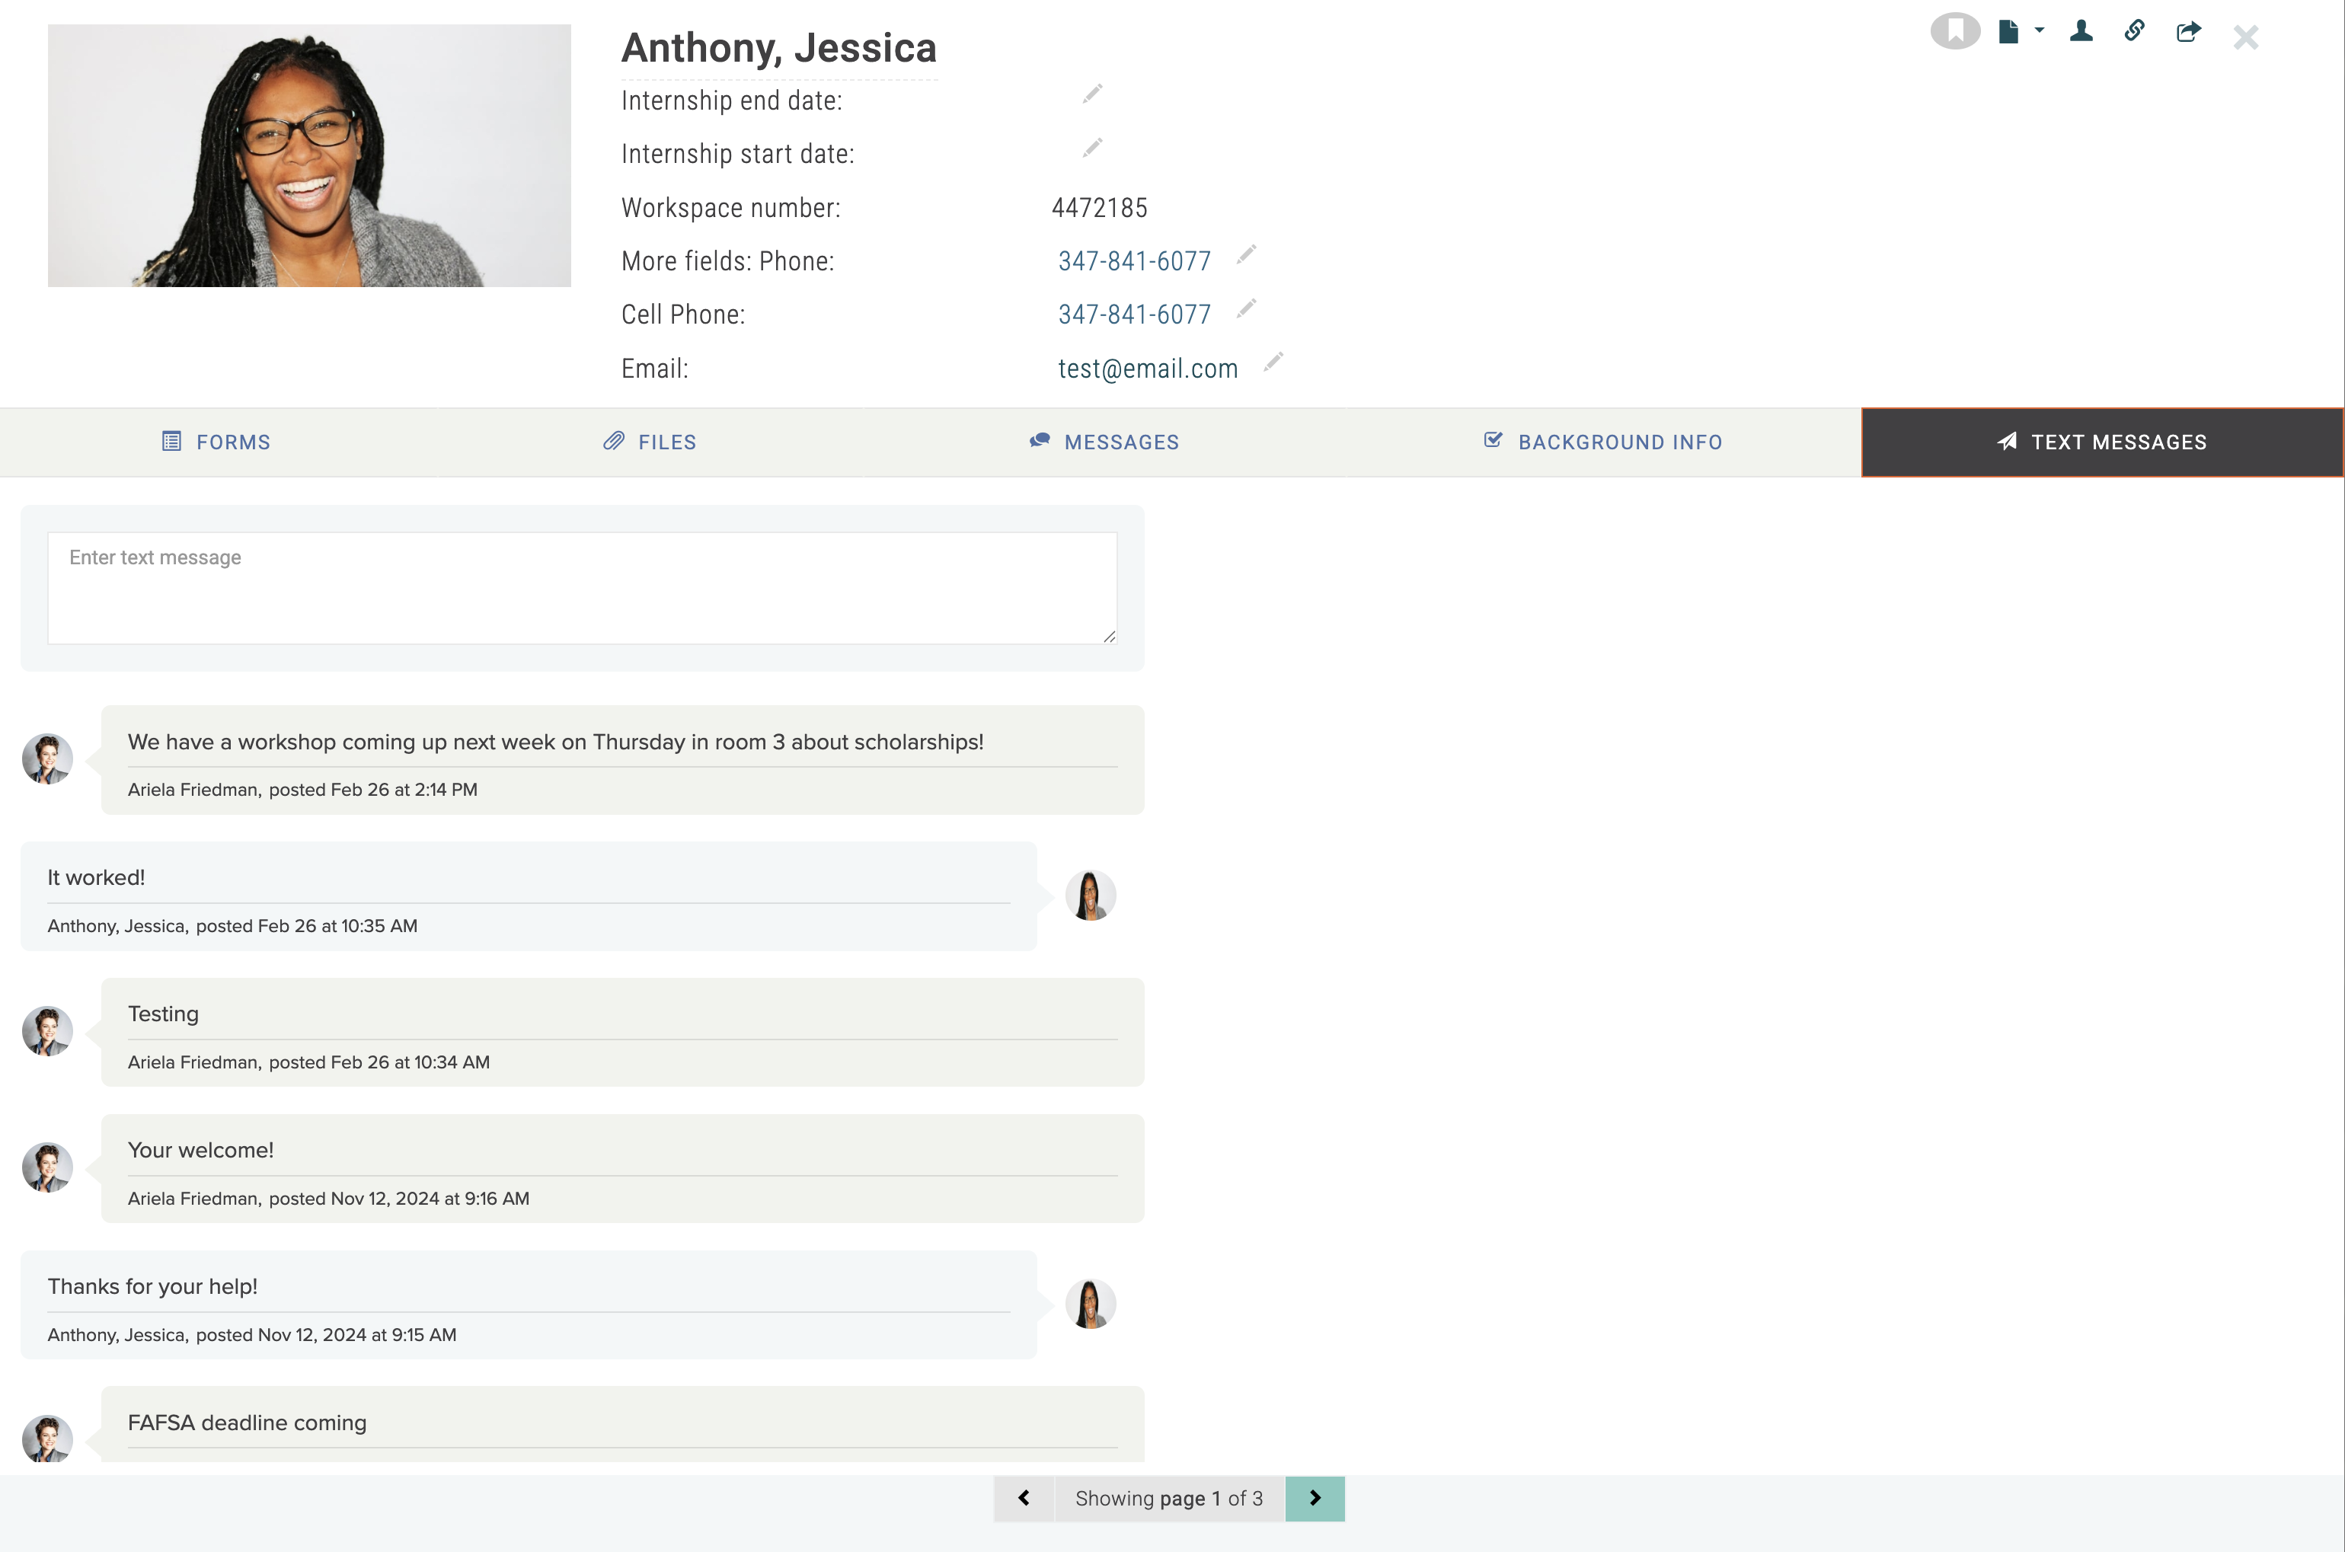Click Ariela's avatar beside FAFSA deadline message

tap(47, 1440)
